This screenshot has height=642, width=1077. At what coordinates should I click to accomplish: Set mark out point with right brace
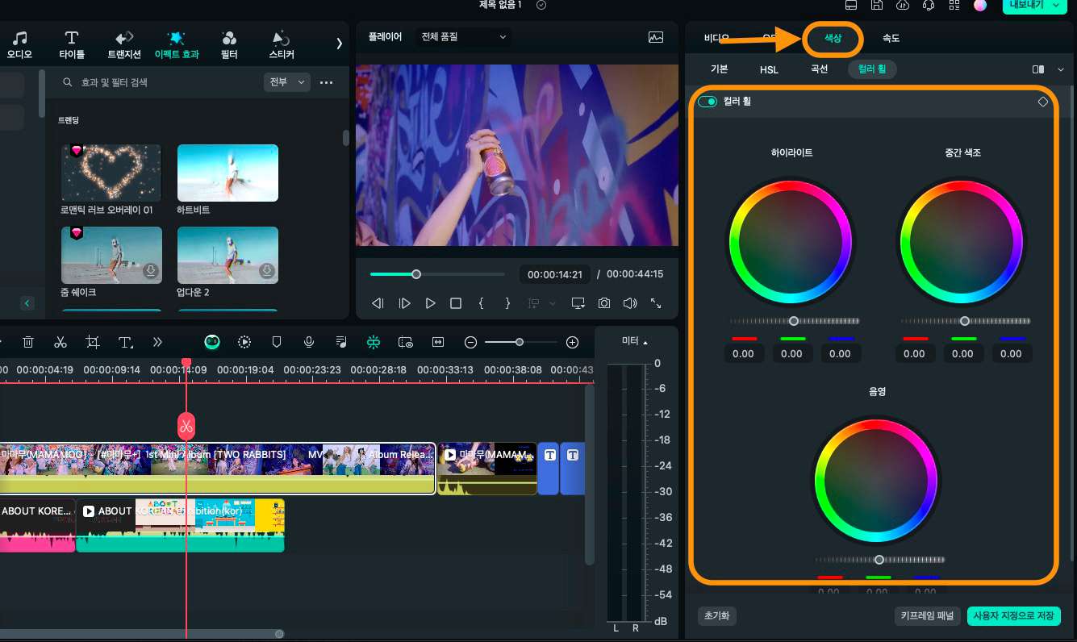coord(507,303)
